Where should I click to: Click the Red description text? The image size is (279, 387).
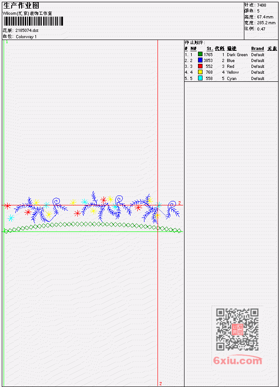(x=230, y=67)
